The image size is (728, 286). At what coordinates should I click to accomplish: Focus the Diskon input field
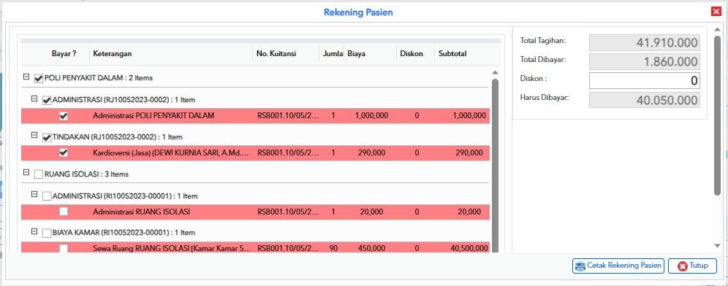click(x=645, y=81)
